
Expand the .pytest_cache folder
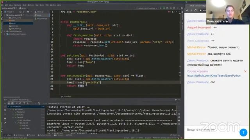[7, 18]
